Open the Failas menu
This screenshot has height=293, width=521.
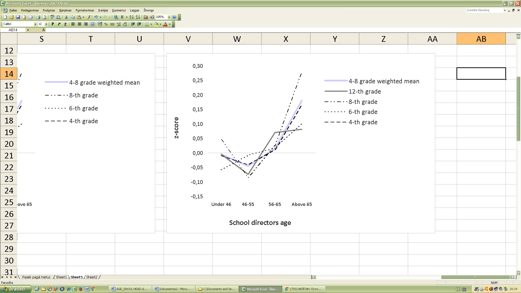[13, 10]
